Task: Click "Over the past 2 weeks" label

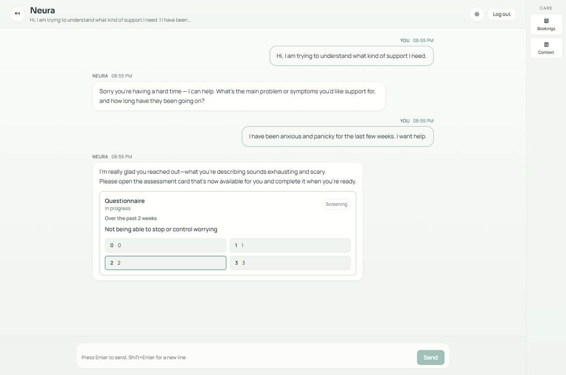Action: pyautogui.click(x=131, y=218)
